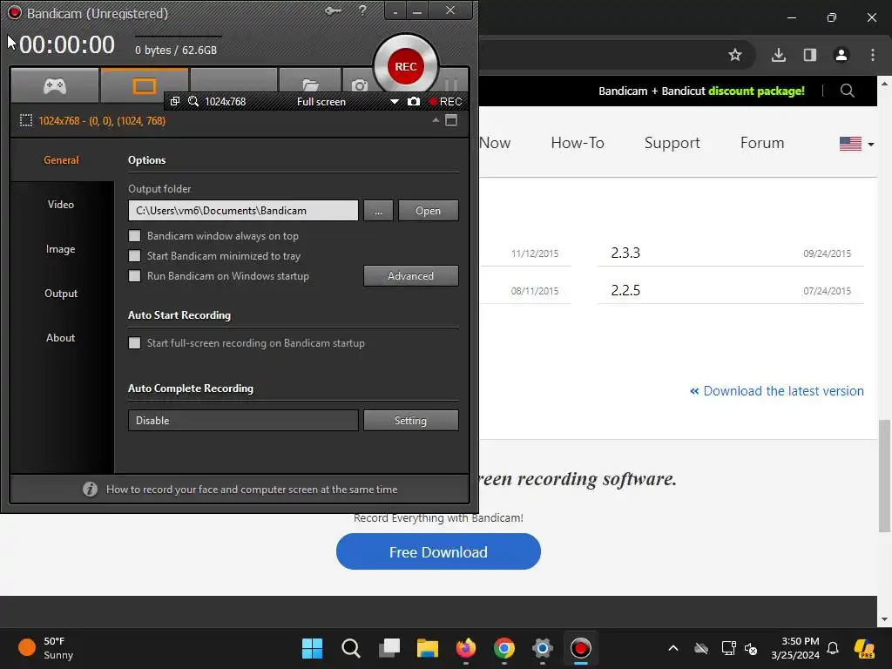Open the US flag language dropdown
Image resolution: width=892 pixels, height=669 pixels.
point(857,144)
